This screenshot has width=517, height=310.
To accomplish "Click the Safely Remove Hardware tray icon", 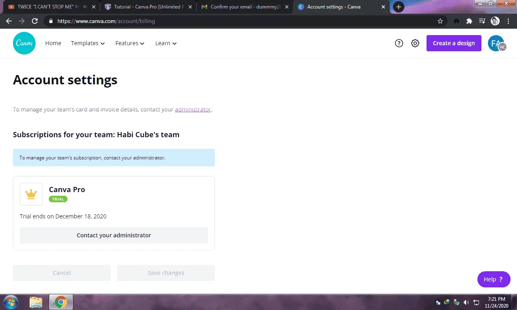I will pyautogui.click(x=456, y=302).
